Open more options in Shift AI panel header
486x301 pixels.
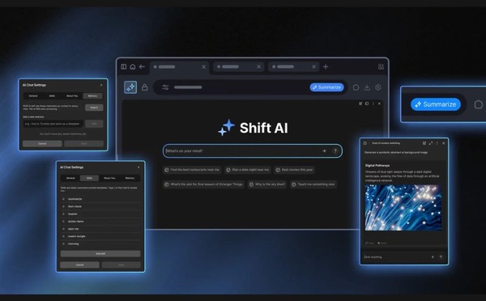pos(373,104)
